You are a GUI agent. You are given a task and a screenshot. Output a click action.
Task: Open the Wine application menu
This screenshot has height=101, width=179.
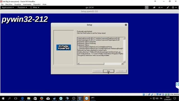35,8
